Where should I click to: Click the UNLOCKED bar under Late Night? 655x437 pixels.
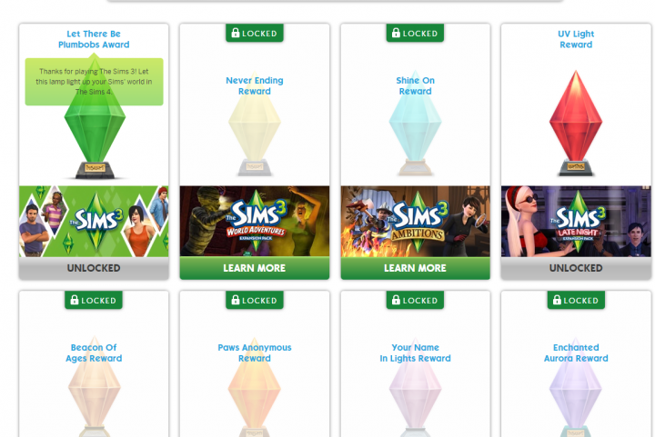click(576, 268)
